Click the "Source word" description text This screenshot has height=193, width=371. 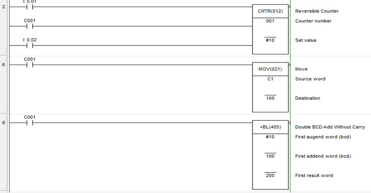310,79
